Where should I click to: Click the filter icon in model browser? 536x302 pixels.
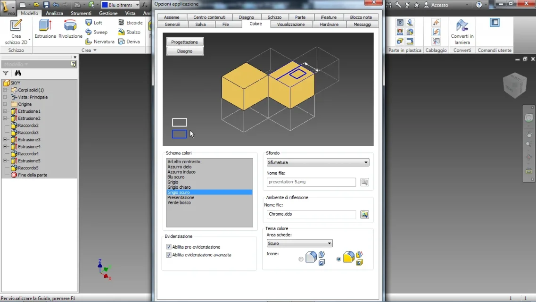pyautogui.click(x=6, y=73)
